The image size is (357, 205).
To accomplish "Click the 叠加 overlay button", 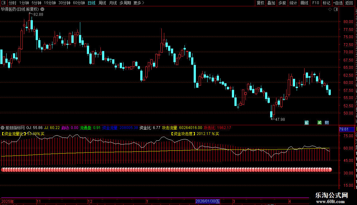I will click(271, 3).
